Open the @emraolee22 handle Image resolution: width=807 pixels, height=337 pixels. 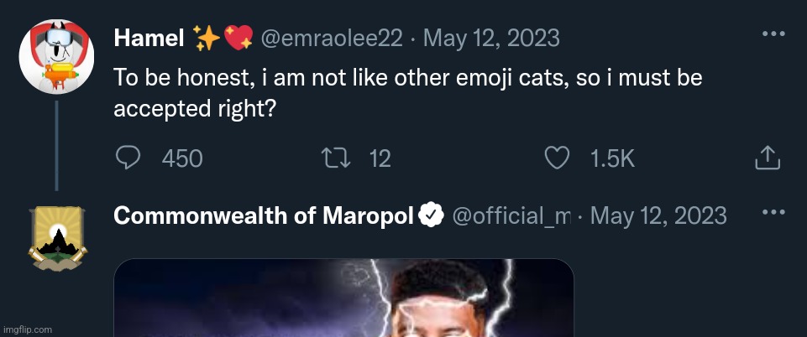(331, 38)
